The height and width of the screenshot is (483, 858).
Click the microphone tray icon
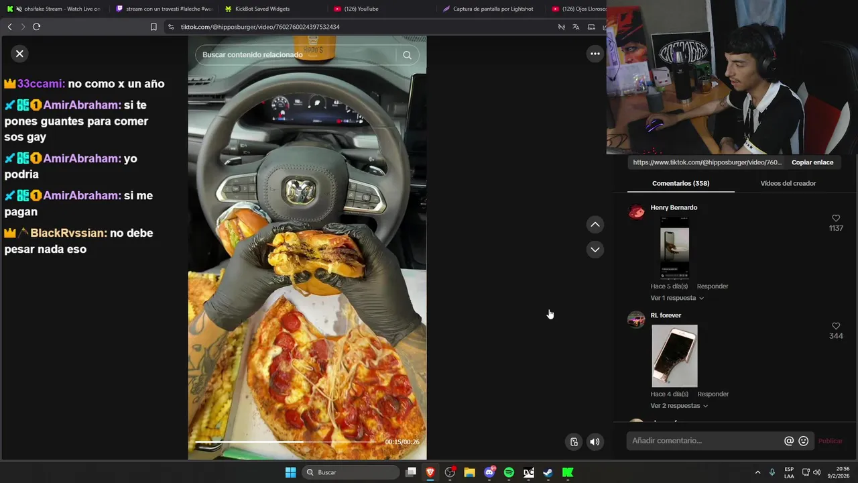(772, 472)
